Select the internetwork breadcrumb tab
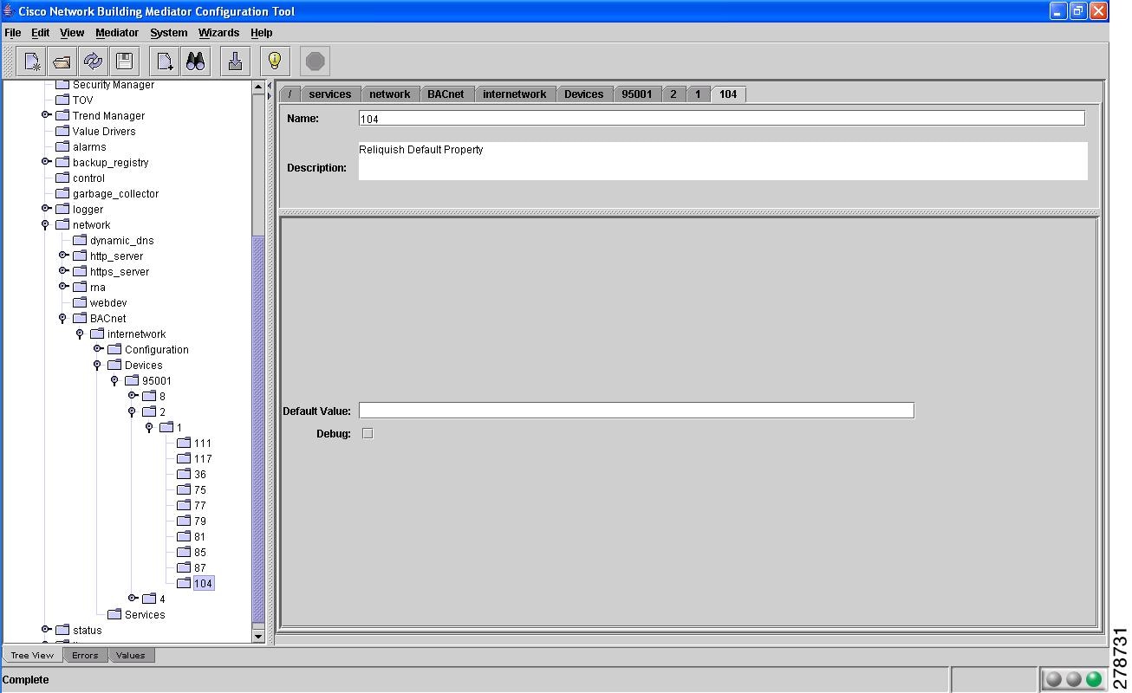1132x693 pixels. [515, 94]
